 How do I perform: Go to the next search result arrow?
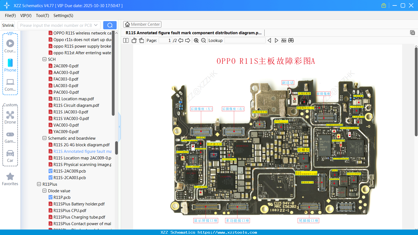[276, 40]
